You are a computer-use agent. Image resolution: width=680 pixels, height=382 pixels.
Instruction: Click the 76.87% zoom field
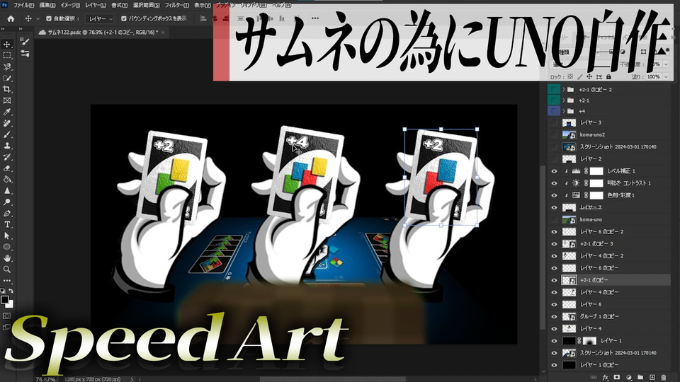click(45, 379)
